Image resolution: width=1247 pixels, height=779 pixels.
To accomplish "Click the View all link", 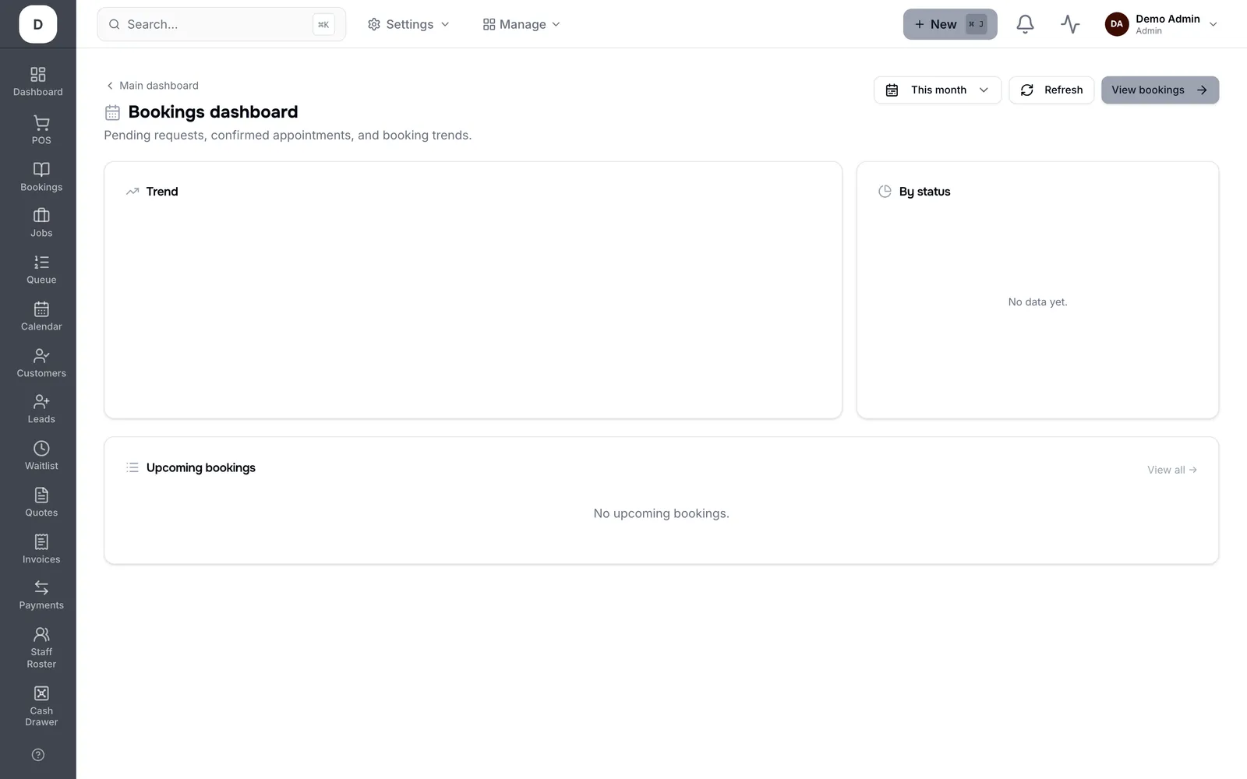I will pyautogui.click(x=1171, y=470).
